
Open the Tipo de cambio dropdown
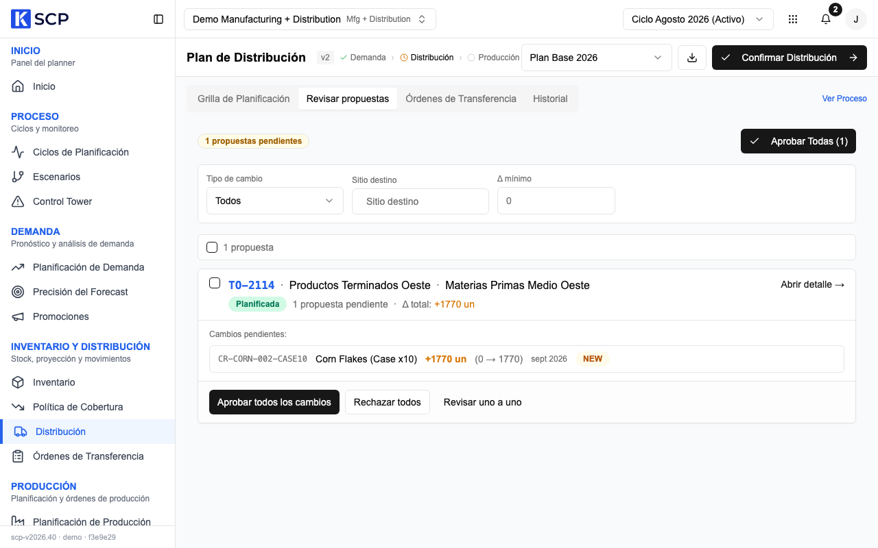click(x=275, y=201)
